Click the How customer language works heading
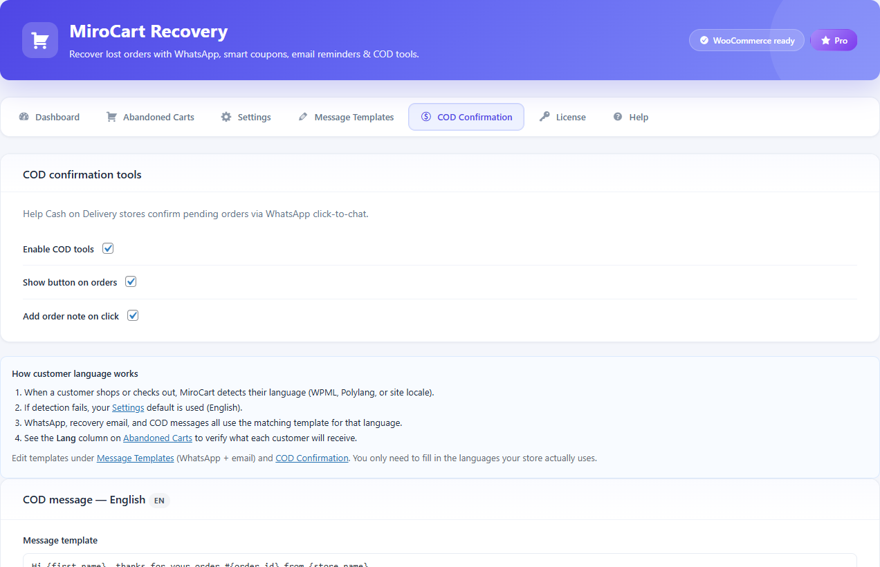This screenshot has width=880, height=567. click(x=75, y=373)
